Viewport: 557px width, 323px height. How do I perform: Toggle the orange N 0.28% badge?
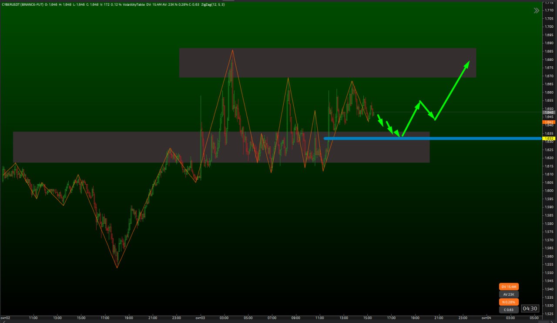click(x=509, y=302)
